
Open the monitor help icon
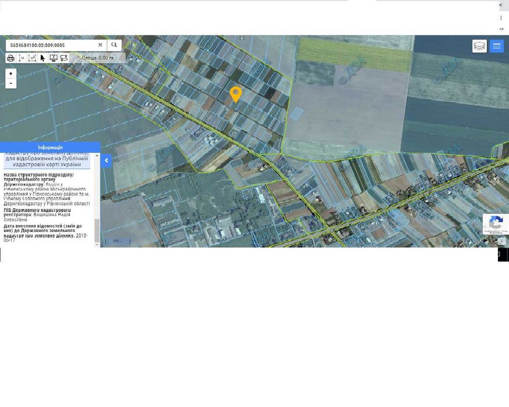[x=53, y=58]
